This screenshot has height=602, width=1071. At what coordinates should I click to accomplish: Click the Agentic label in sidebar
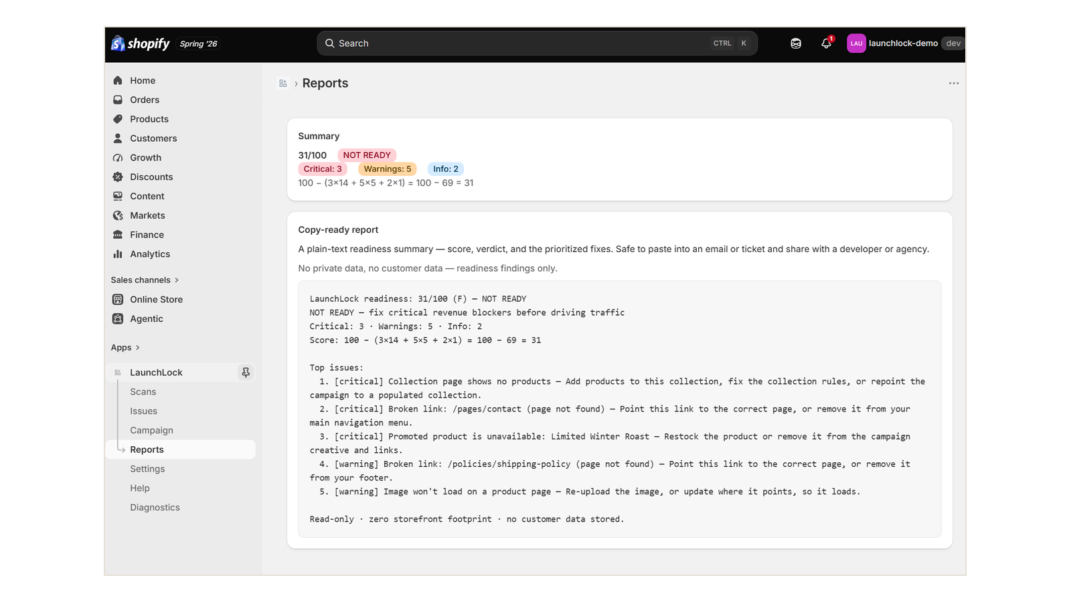[147, 319]
